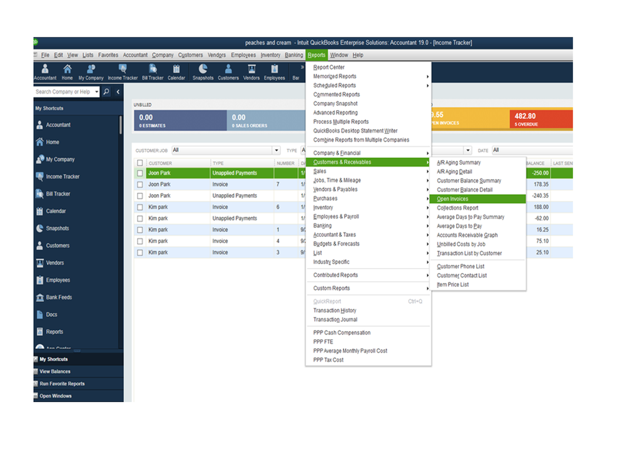
Task: Collapse the left shortcuts sidebar arrow
Action: coord(118,91)
